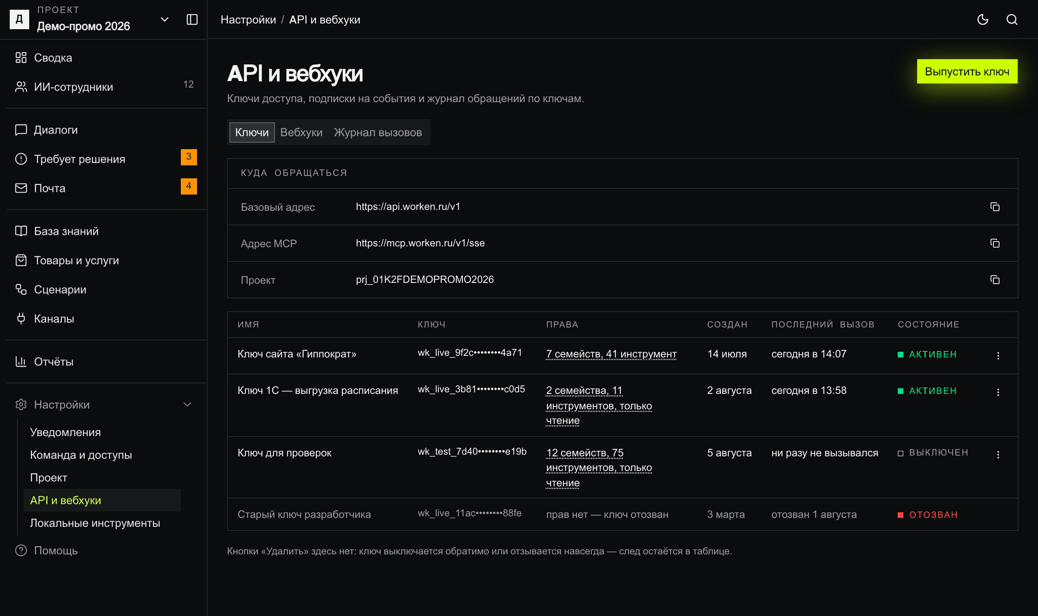The height and width of the screenshot is (616, 1038).
Task: Copy the project ID prj_01K2FDEMOPROMO2026
Action: (995, 280)
